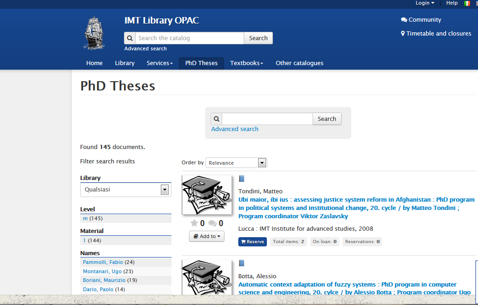
Task: Open Automatic context adaptation of fuzzy systems title
Action: tap(354, 288)
